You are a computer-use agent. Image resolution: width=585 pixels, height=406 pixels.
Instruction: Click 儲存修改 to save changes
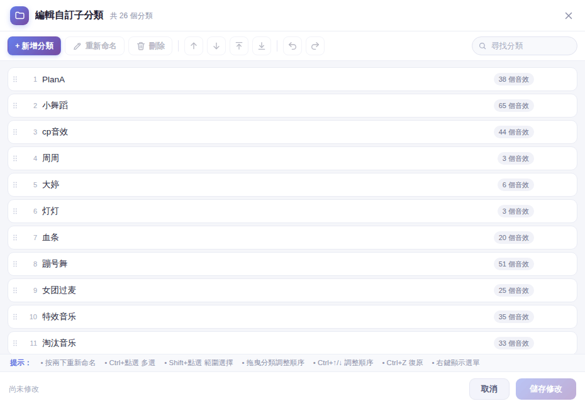(x=546, y=389)
